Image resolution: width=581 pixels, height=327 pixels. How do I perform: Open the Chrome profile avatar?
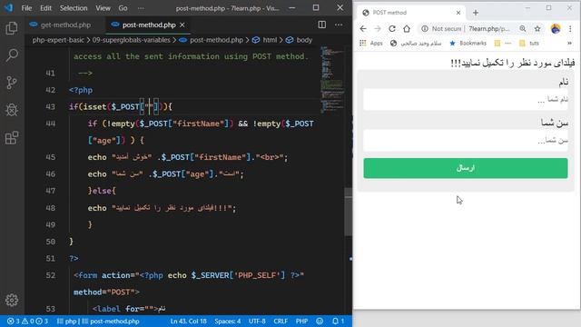click(556, 28)
